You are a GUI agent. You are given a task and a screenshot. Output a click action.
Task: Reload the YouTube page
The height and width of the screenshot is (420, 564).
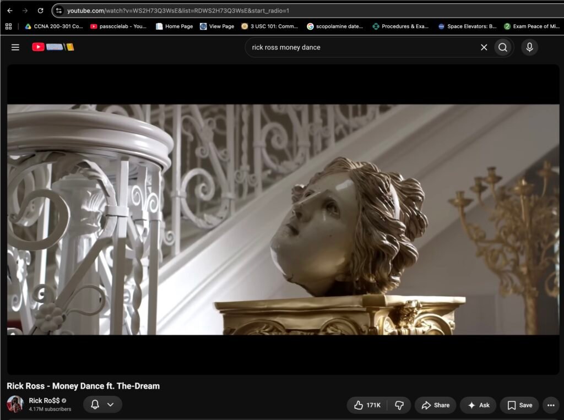(40, 11)
